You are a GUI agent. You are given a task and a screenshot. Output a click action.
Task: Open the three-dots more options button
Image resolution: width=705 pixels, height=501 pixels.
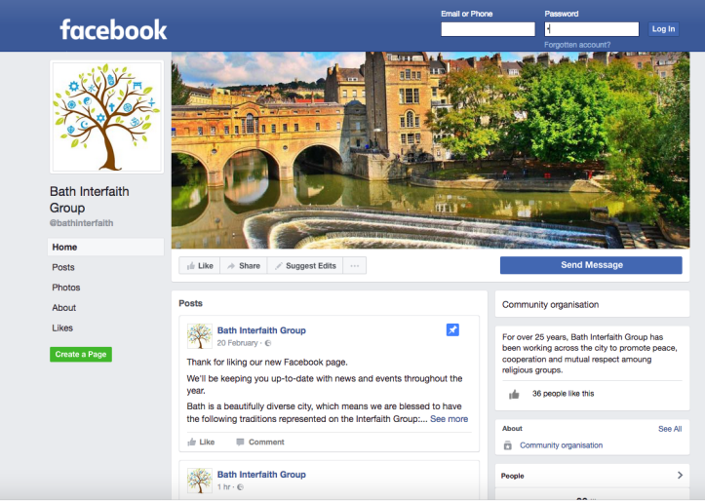tap(355, 266)
